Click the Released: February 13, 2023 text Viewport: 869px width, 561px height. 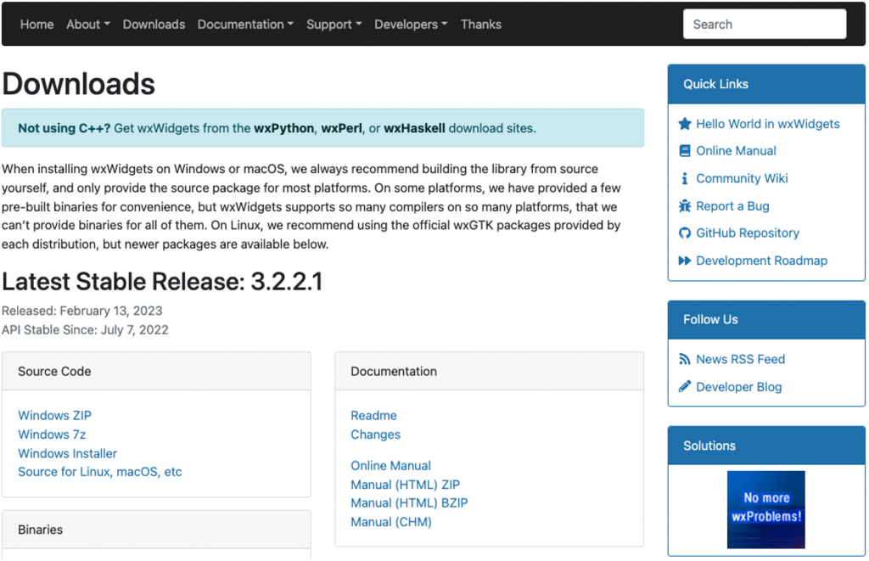pyautogui.click(x=82, y=311)
